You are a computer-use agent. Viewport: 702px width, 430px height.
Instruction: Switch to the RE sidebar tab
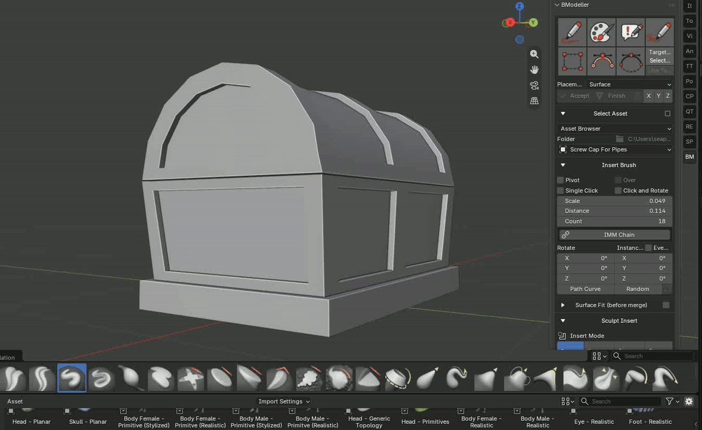point(690,127)
